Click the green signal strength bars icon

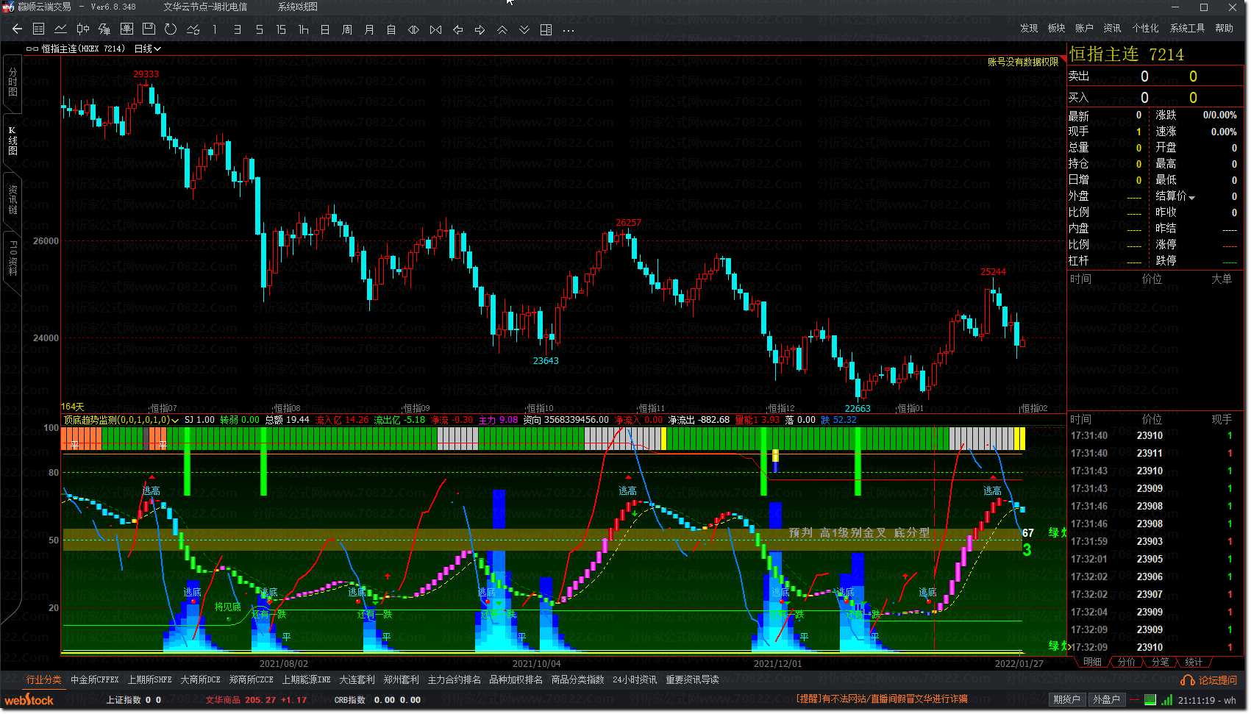coord(1166,700)
